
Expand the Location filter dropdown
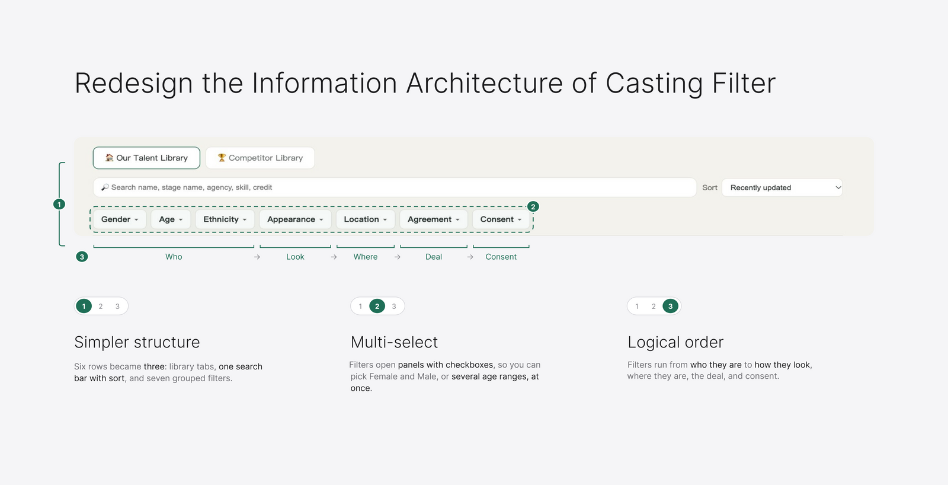click(366, 219)
